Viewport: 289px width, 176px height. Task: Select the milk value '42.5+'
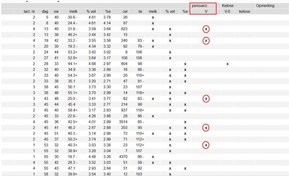click(x=72, y=122)
